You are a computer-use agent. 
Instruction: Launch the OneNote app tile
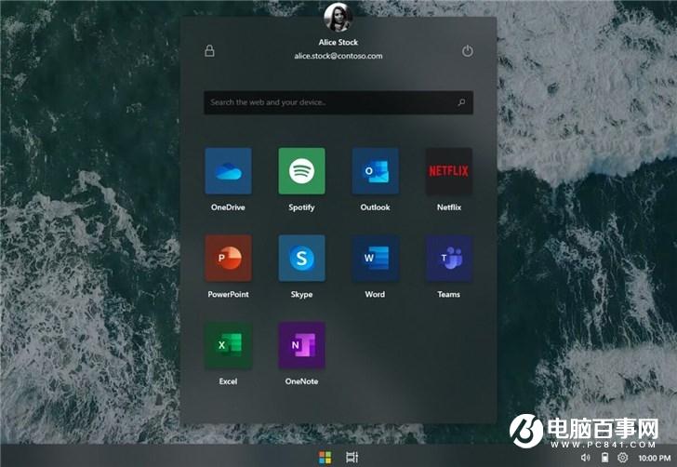302,345
